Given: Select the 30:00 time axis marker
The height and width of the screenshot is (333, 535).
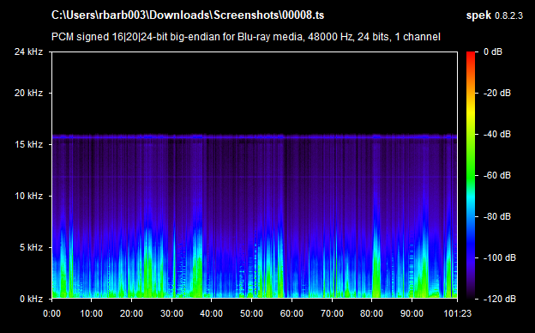Looking at the screenshot, I should click(171, 313).
